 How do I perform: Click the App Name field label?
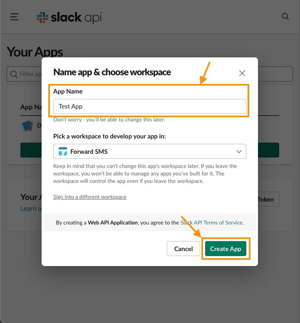pyautogui.click(x=68, y=91)
